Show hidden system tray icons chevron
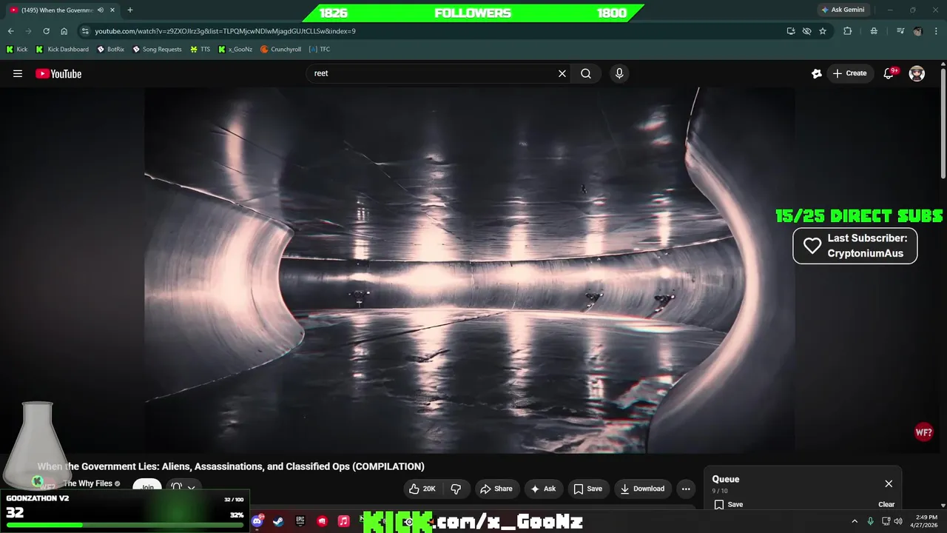947x533 pixels. tap(855, 521)
